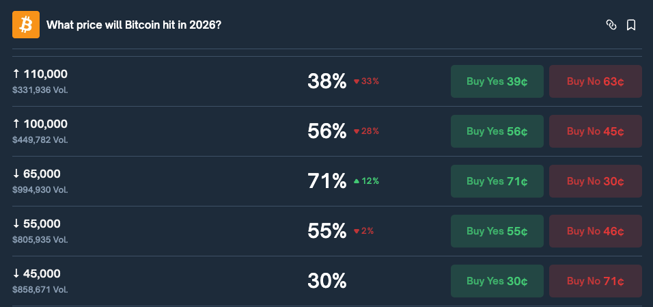The width and height of the screenshot is (653, 307).
Task: Open the 'What price will Bitcoin hit in 2026?' title
Action: [133, 25]
